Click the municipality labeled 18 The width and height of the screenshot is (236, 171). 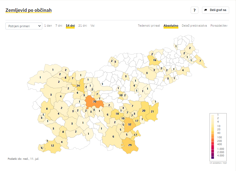(x=117, y=114)
